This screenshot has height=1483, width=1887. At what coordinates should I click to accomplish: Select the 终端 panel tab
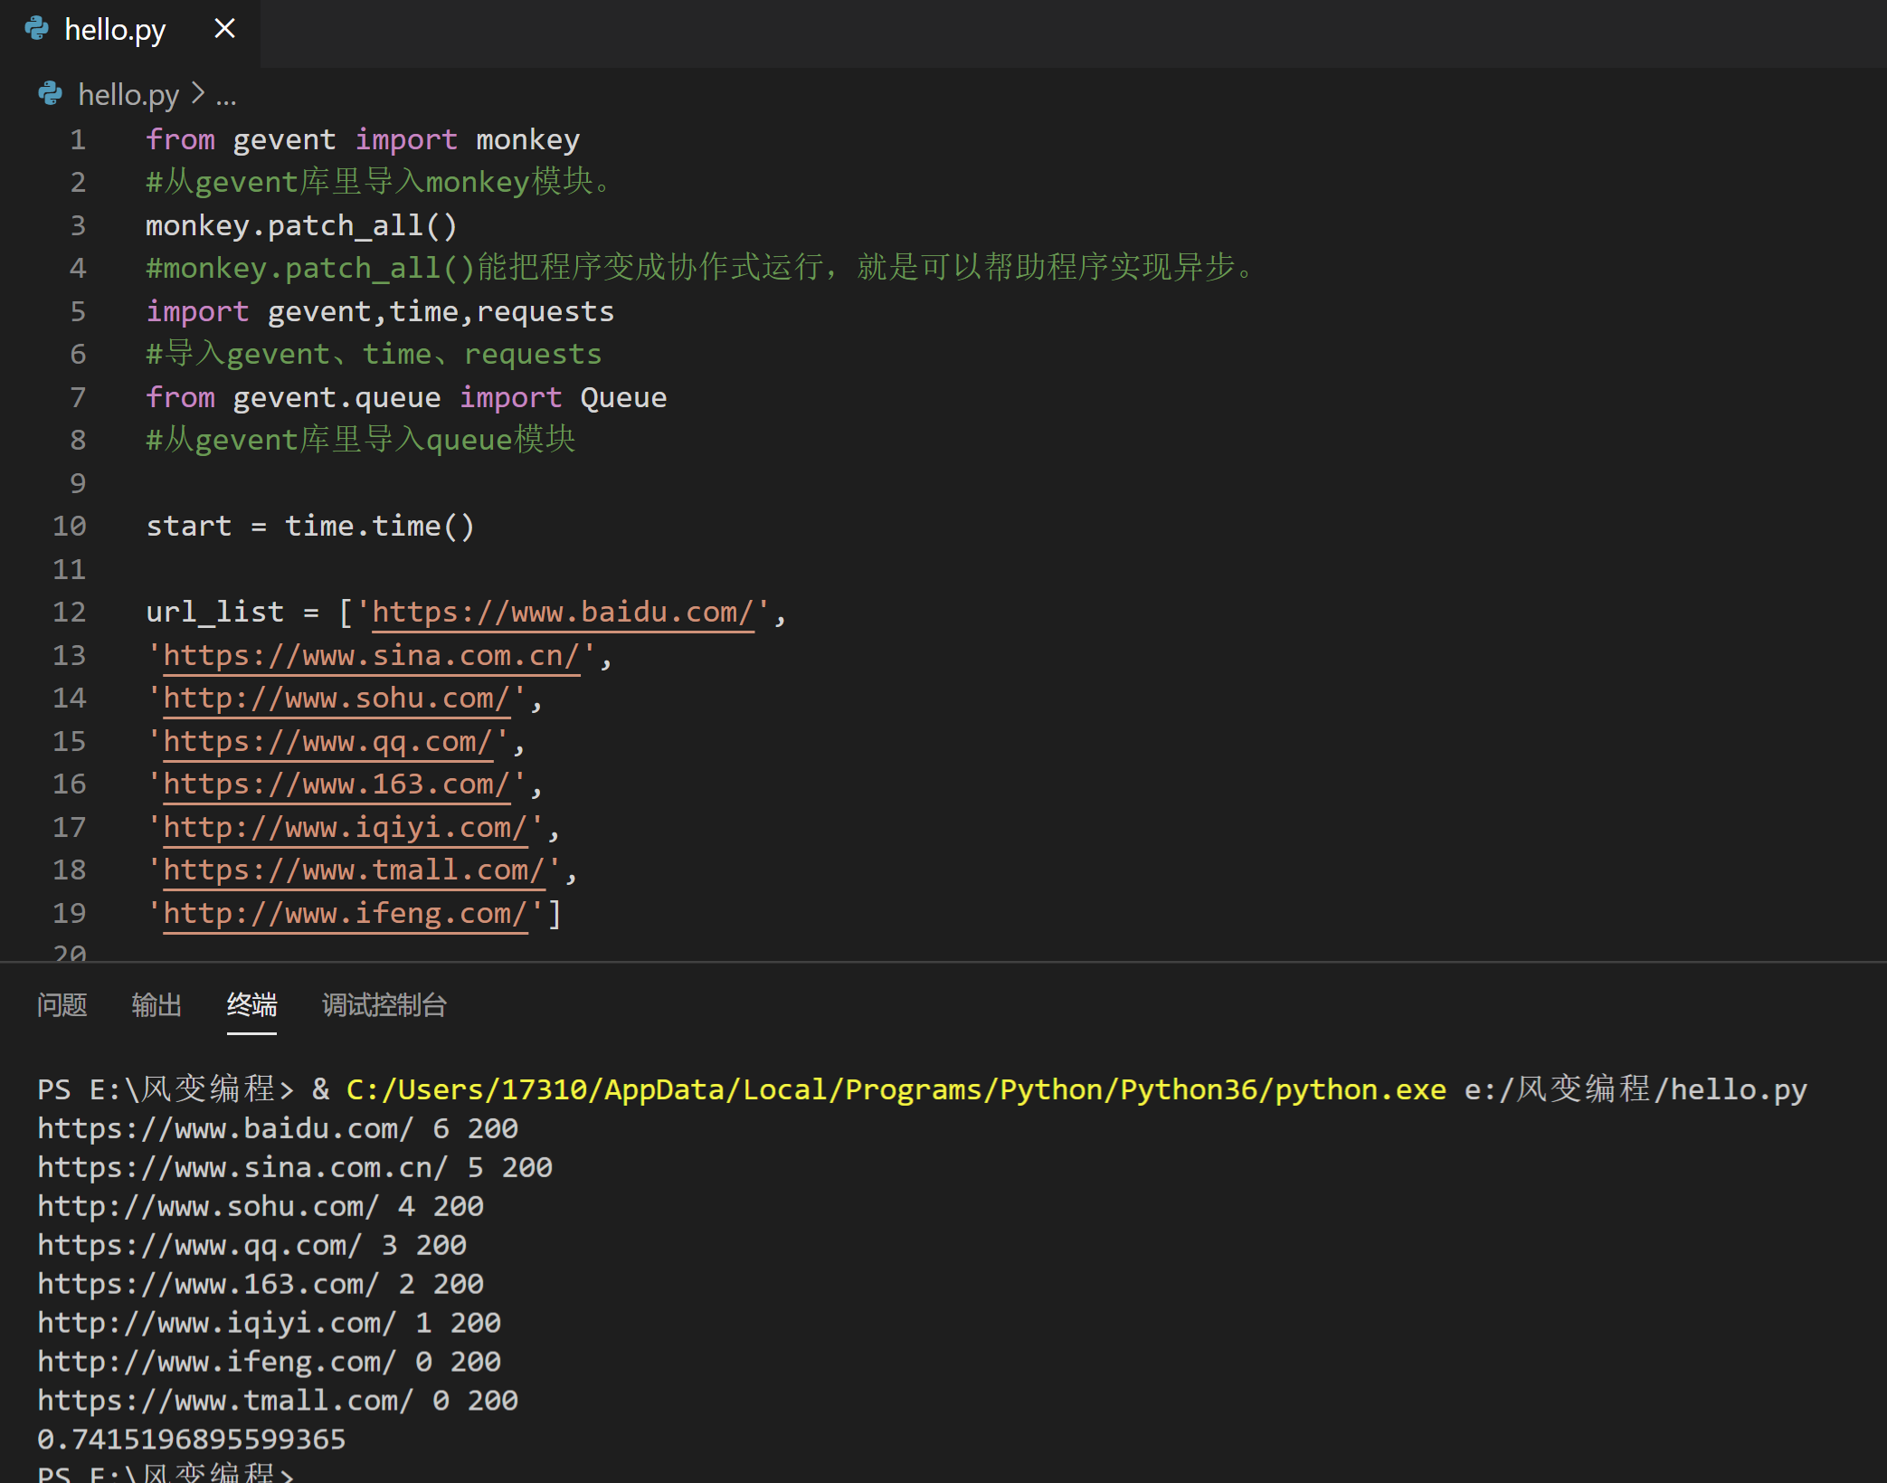pos(251,1004)
